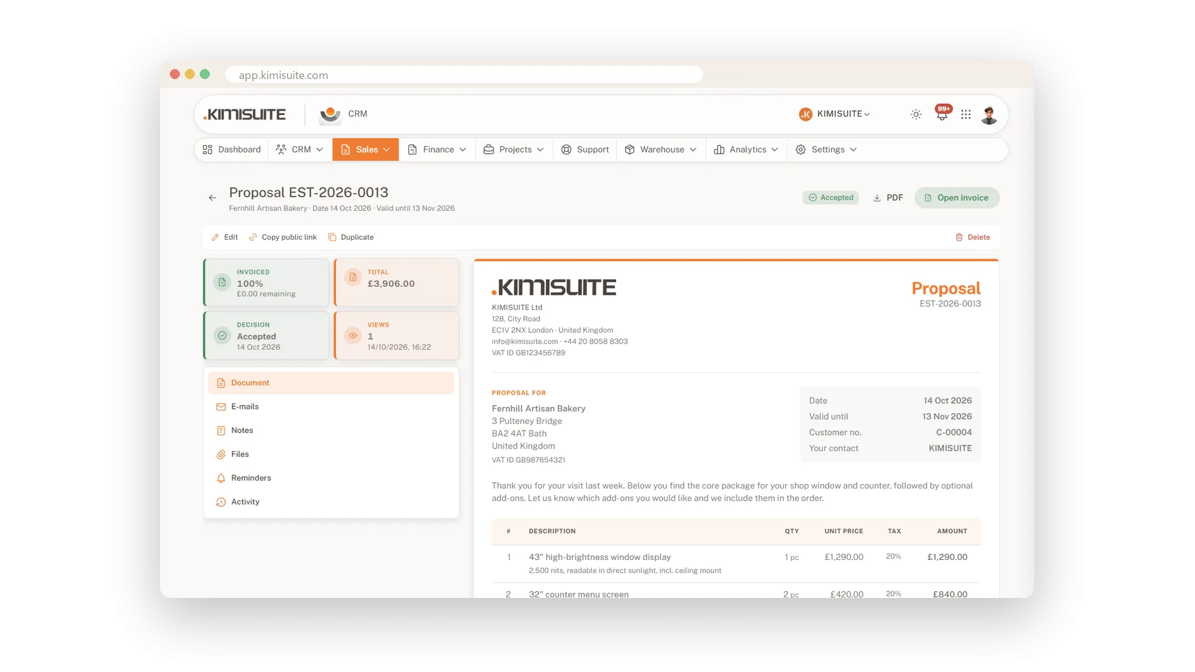Click the back arrow beside Proposal title
Viewport: 1195px width, 672px height.
point(212,198)
